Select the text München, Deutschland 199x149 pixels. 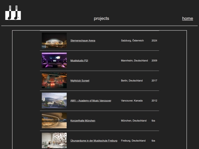(x=134, y=121)
